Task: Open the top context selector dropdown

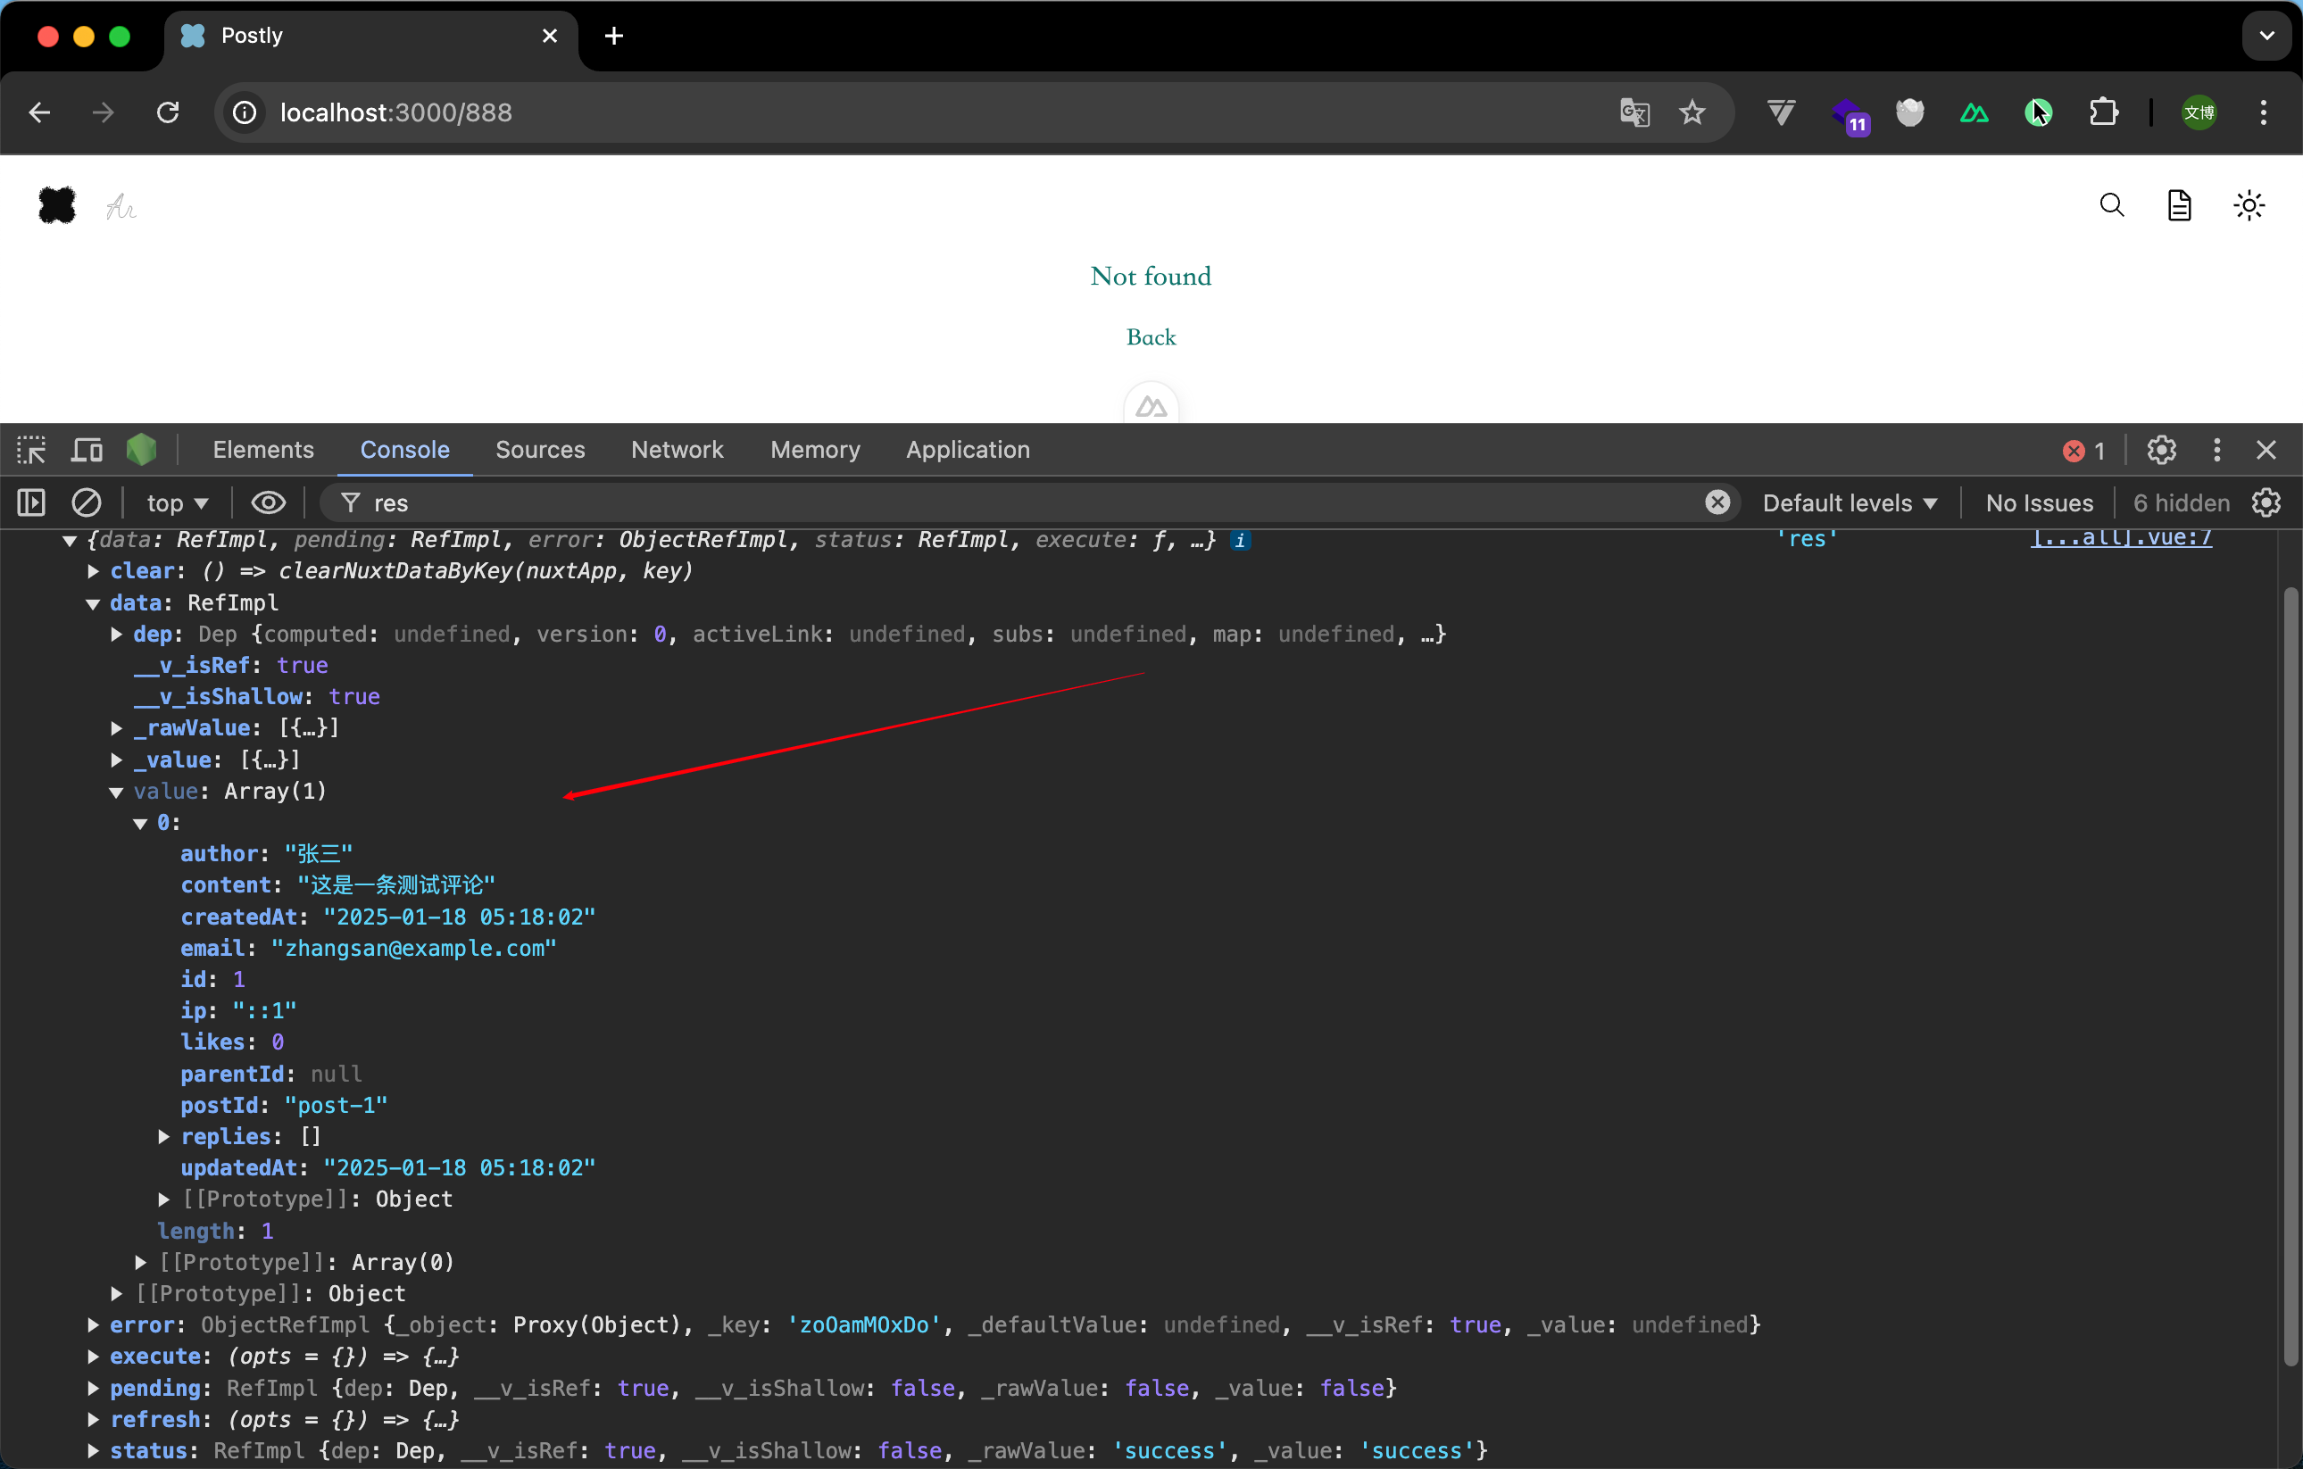Action: coord(176,502)
